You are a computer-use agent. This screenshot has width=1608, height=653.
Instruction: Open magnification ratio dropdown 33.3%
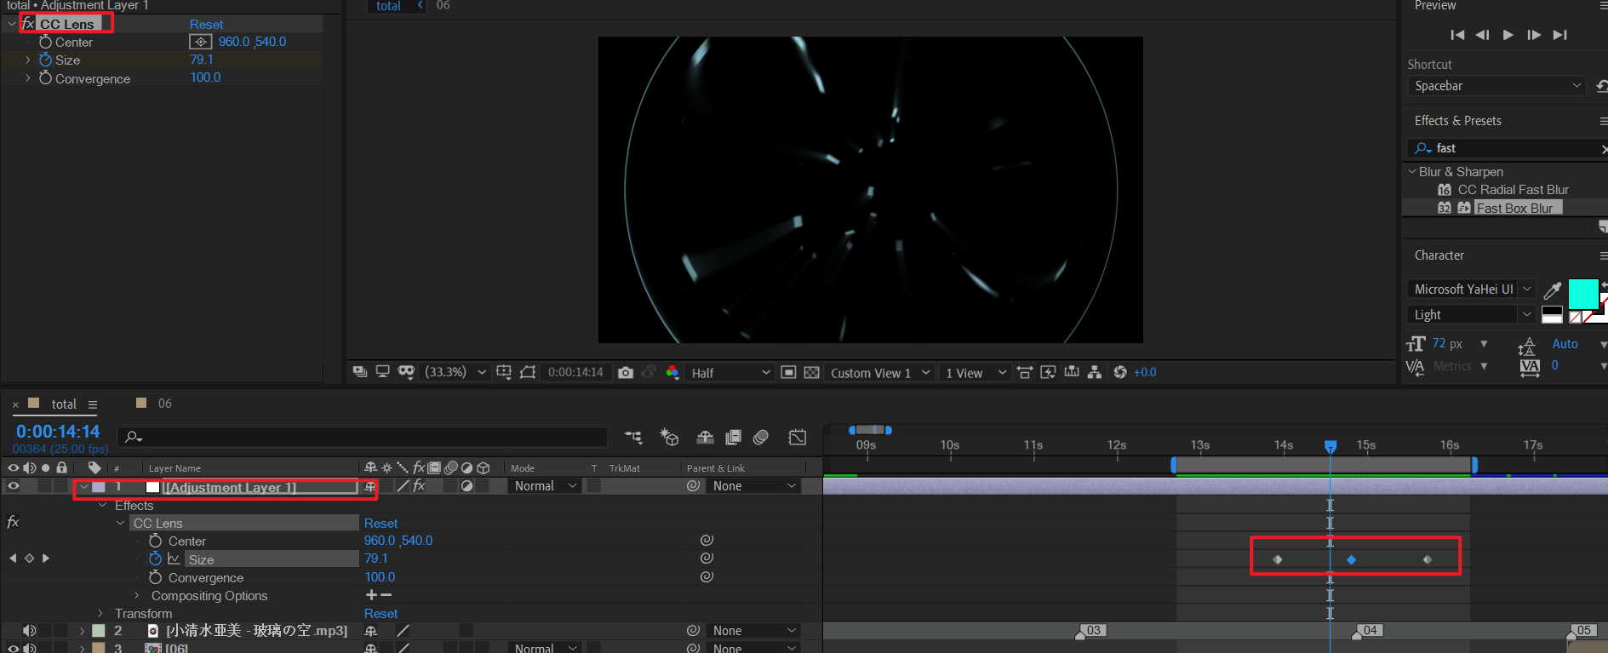456,372
